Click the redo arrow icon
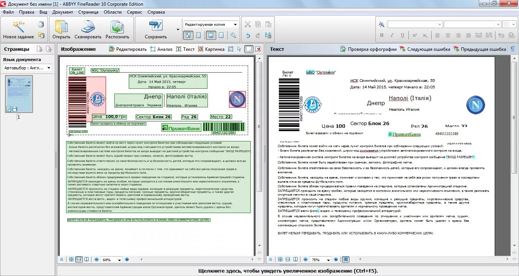The height and width of the screenshot is (276, 519). [x=258, y=35]
